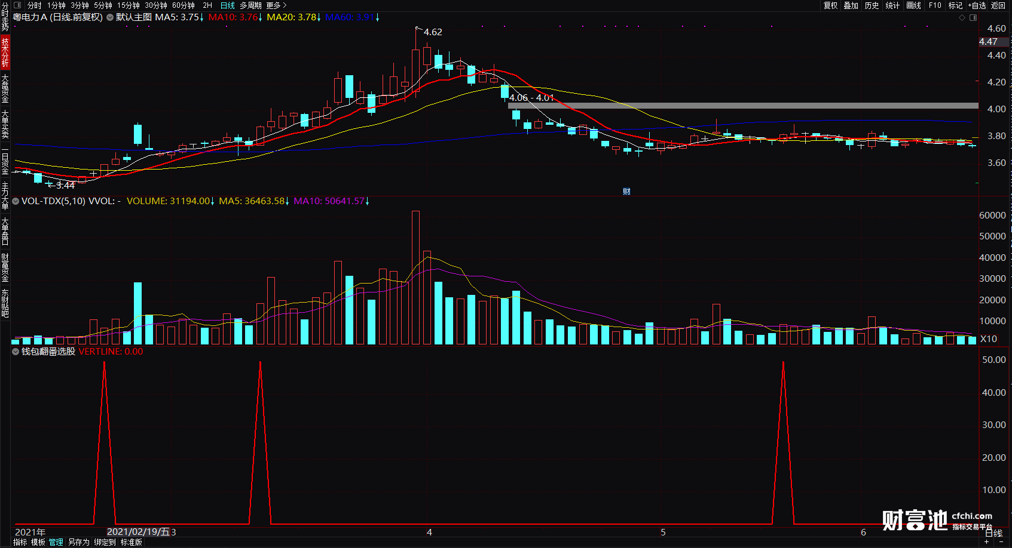Open 主力大单 sidebar tab
The image size is (1012, 548).
[x=5, y=196]
